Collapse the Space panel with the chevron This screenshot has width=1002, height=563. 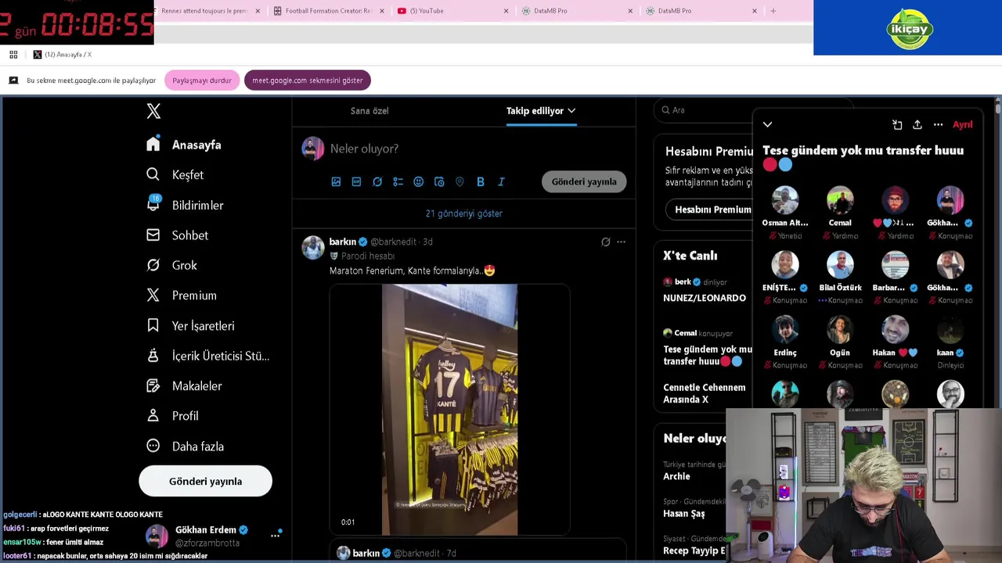[x=767, y=124]
